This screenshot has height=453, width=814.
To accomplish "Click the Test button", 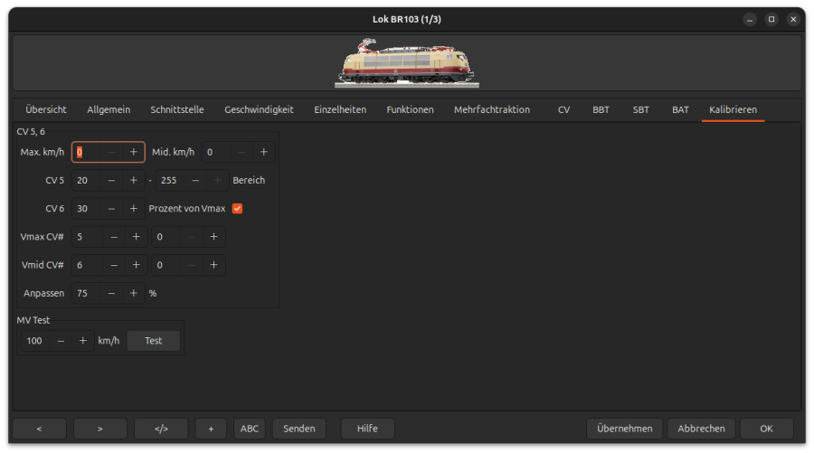I will [x=154, y=341].
